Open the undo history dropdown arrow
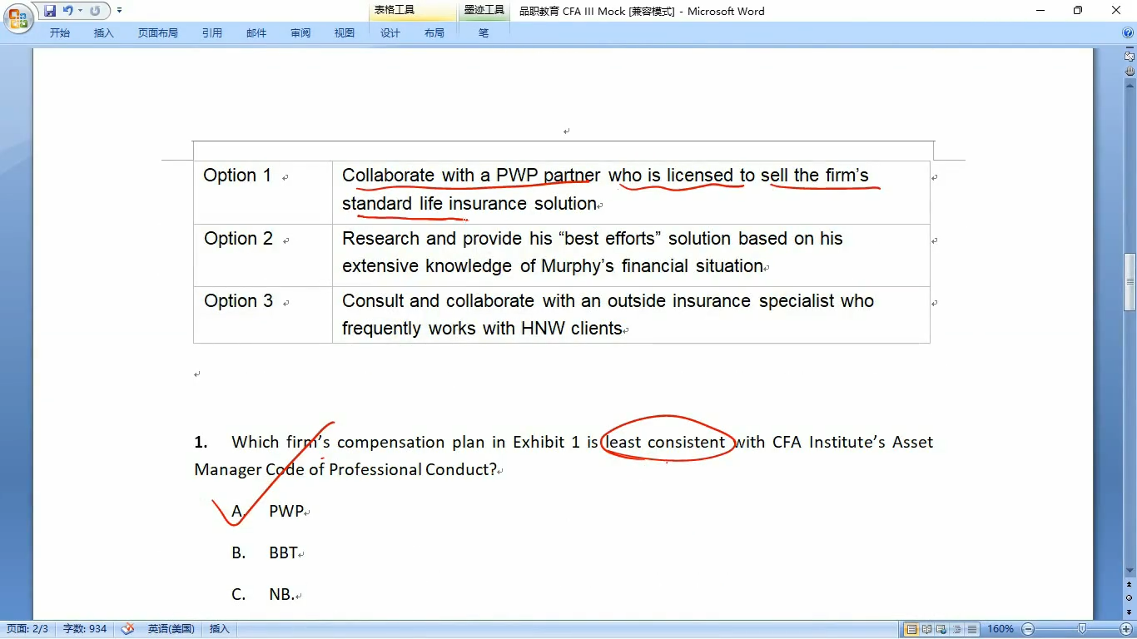 pos(81,11)
